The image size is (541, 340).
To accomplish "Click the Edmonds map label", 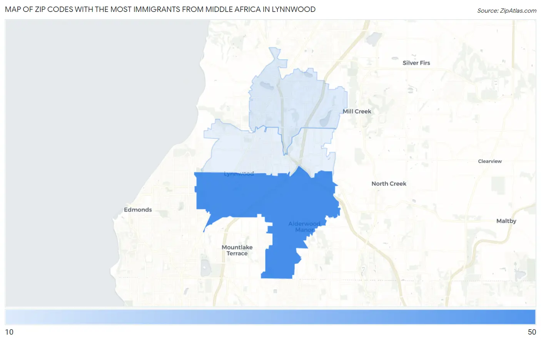I will 138,210.
